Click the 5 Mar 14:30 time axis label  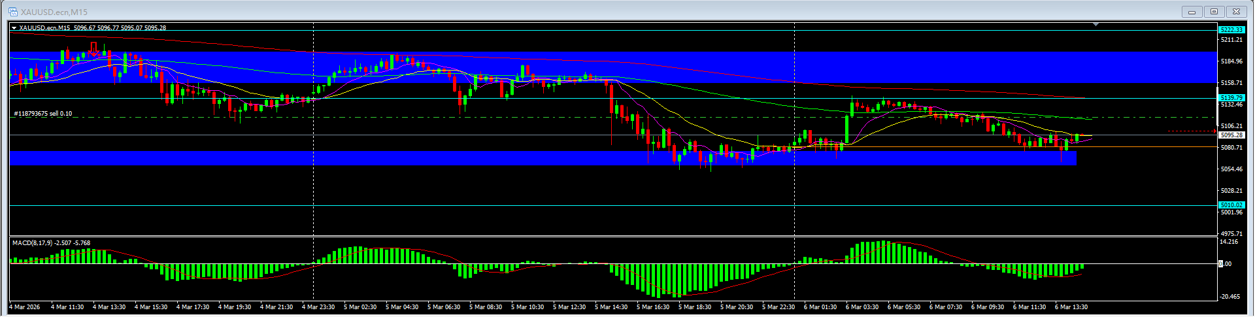click(x=611, y=307)
